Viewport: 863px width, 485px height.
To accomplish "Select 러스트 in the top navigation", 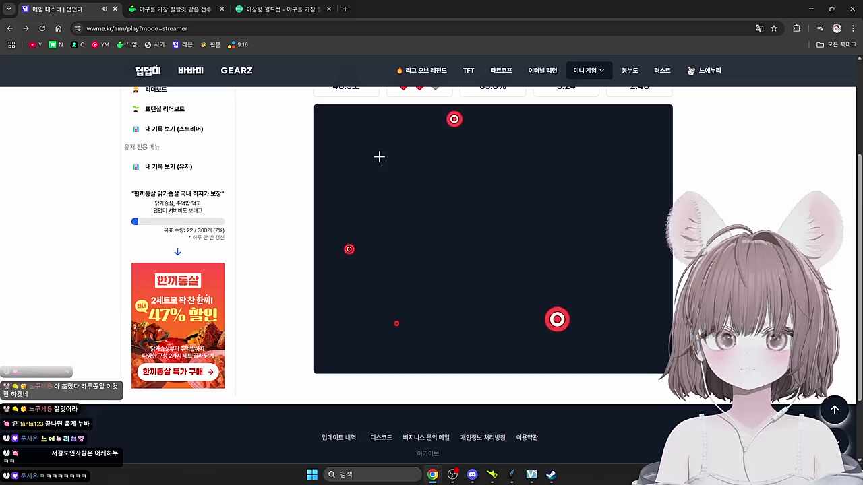I will coord(662,71).
